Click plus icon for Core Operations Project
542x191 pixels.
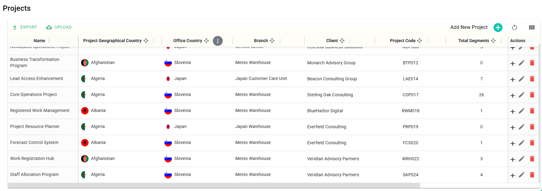coord(513,96)
